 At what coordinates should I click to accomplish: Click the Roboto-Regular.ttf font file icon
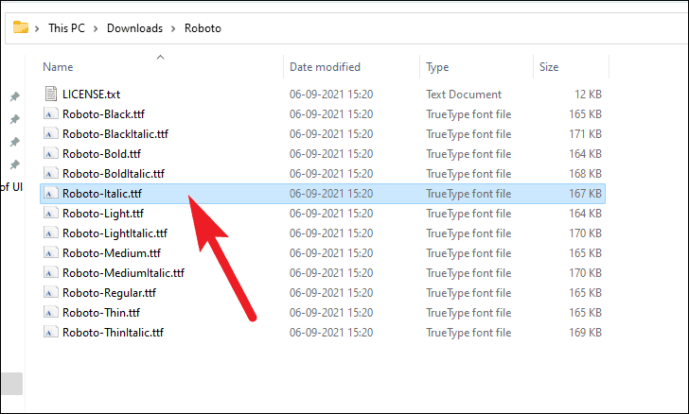51,292
